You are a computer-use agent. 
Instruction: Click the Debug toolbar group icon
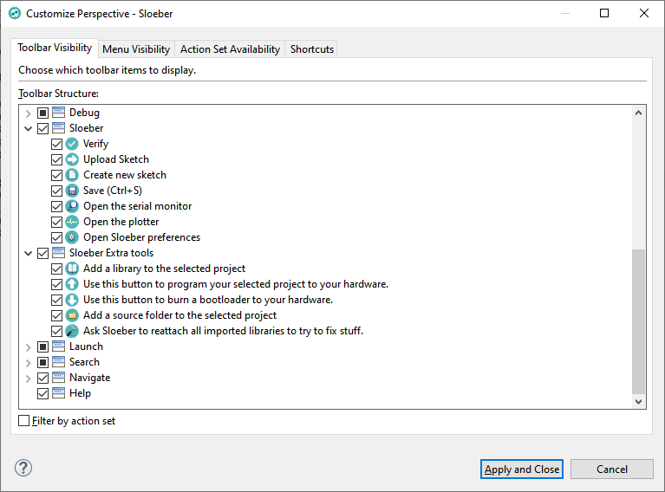[59, 113]
